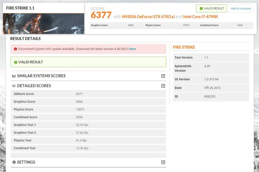Click the Graphics Score row in detailed scores
Screen dimensions: 259x172
point(88,102)
